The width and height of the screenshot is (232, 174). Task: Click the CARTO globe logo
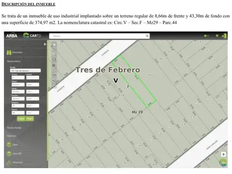click(x=26, y=36)
